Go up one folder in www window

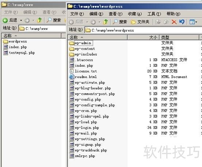pyautogui.click(x=39, y=20)
